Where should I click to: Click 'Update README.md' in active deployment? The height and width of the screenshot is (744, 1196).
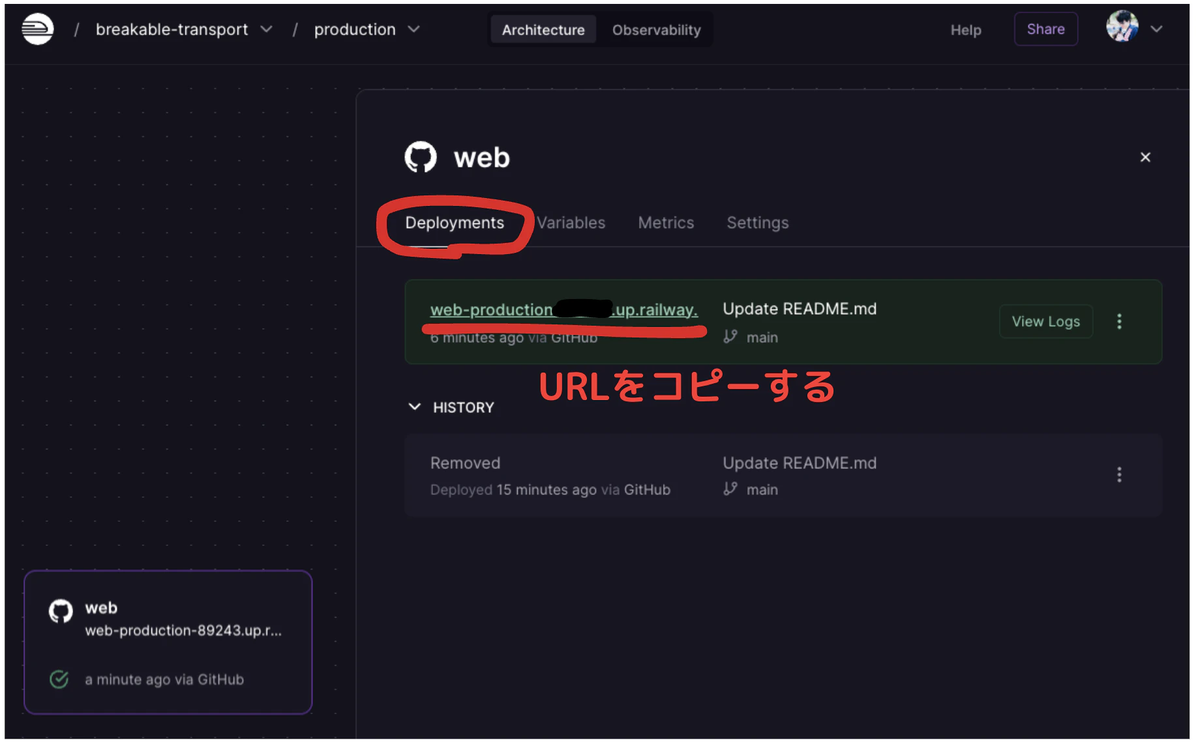click(800, 309)
